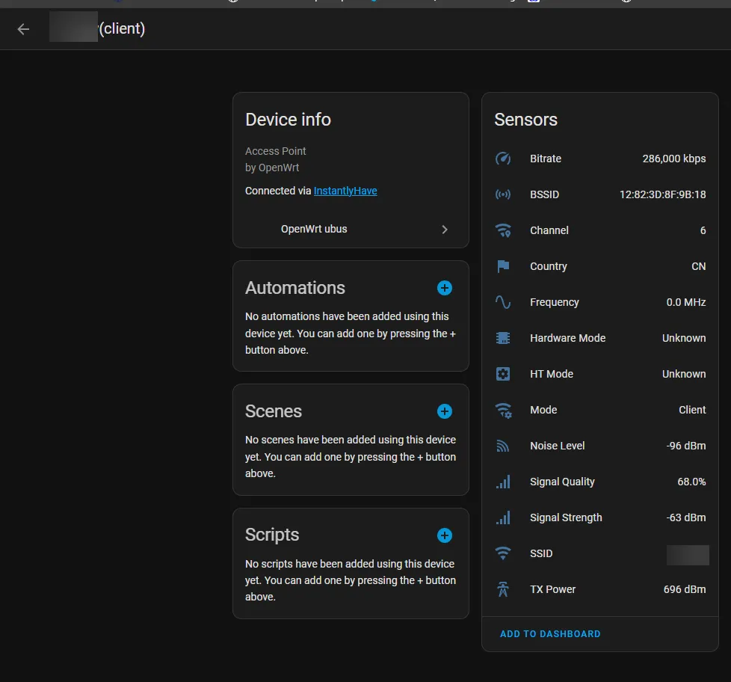Viewport: 731px width, 682px height.
Task: Click the 12:82:3D:8F:9B:18 BSSID value
Action: (x=662, y=194)
